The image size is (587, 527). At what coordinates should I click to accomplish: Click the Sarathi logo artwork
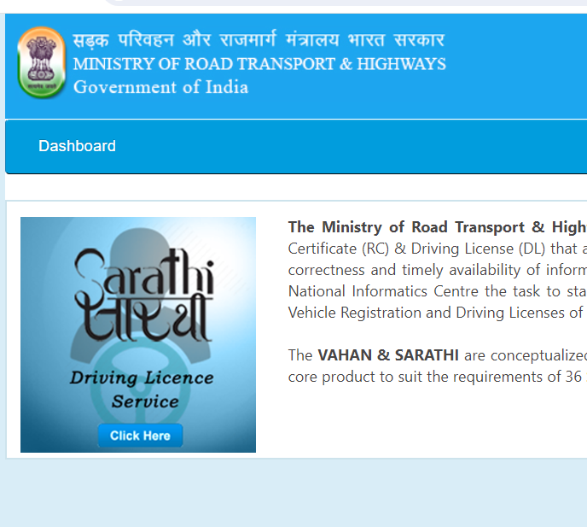point(144,295)
